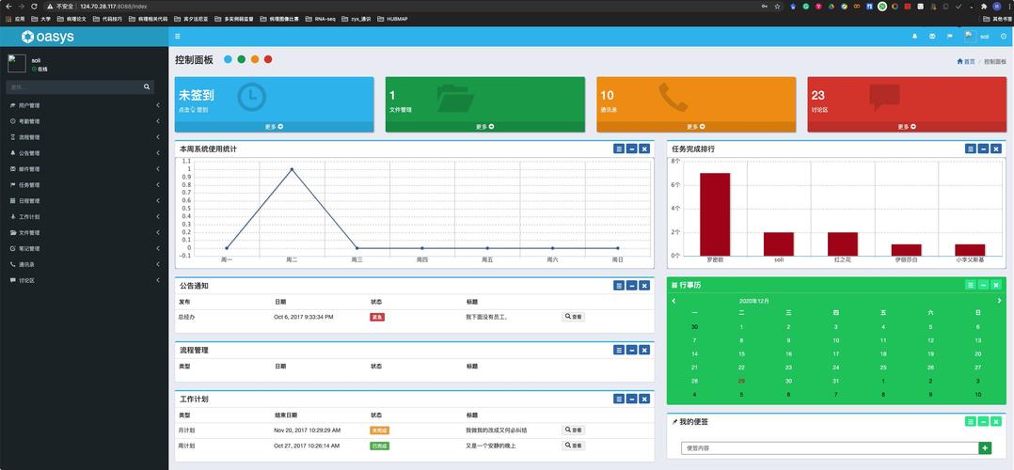Go to 首页 via the breadcrumb
This screenshot has height=470, width=1014.
[966, 61]
